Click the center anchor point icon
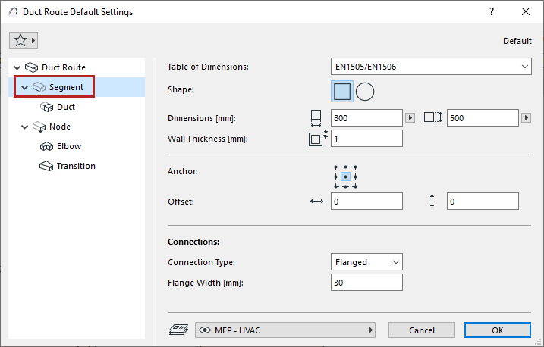This screenshot has width=544, height=347. (344, 177)
